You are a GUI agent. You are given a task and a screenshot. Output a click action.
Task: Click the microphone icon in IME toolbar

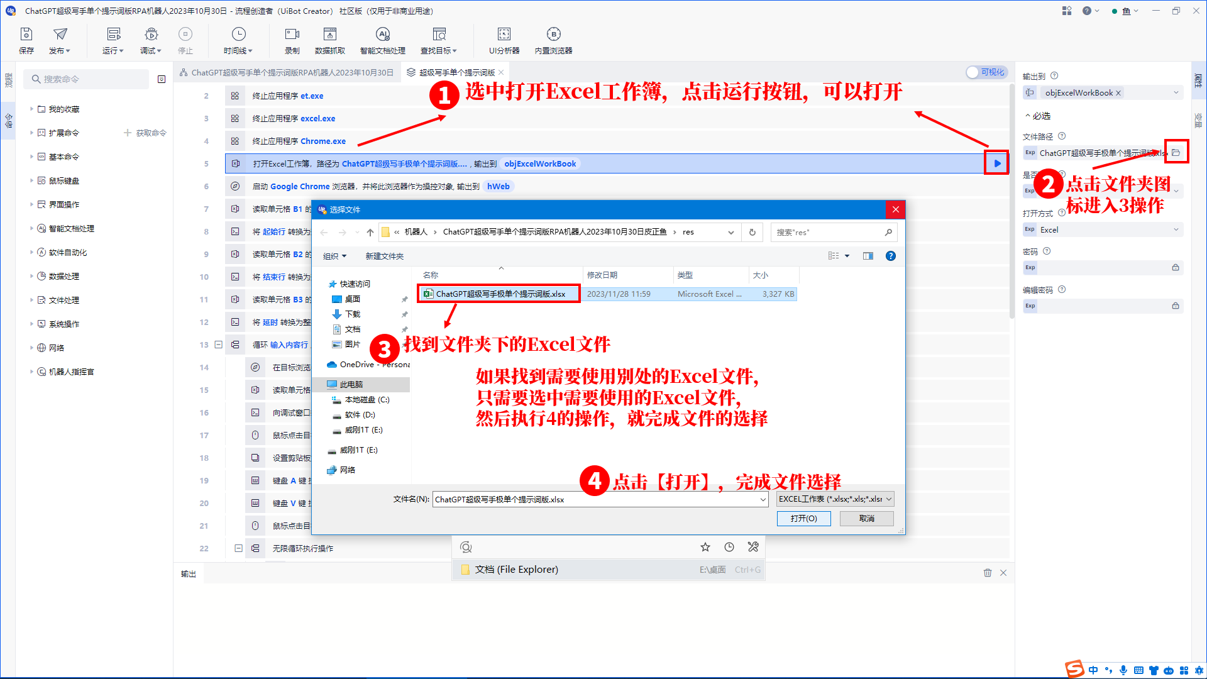click(1123, 670)
